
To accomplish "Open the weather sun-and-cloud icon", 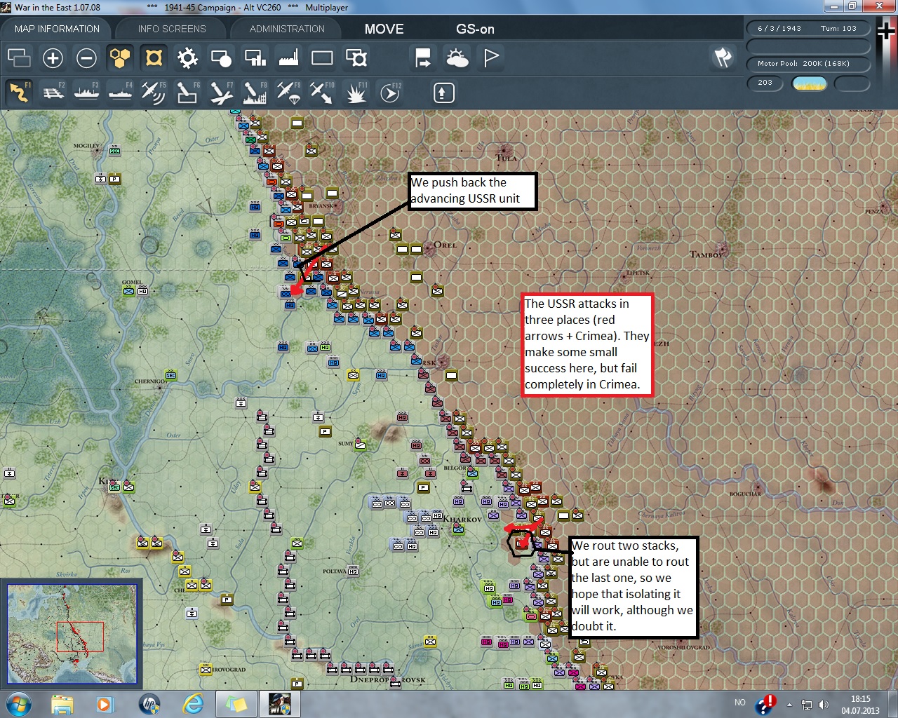I will 457,57.
